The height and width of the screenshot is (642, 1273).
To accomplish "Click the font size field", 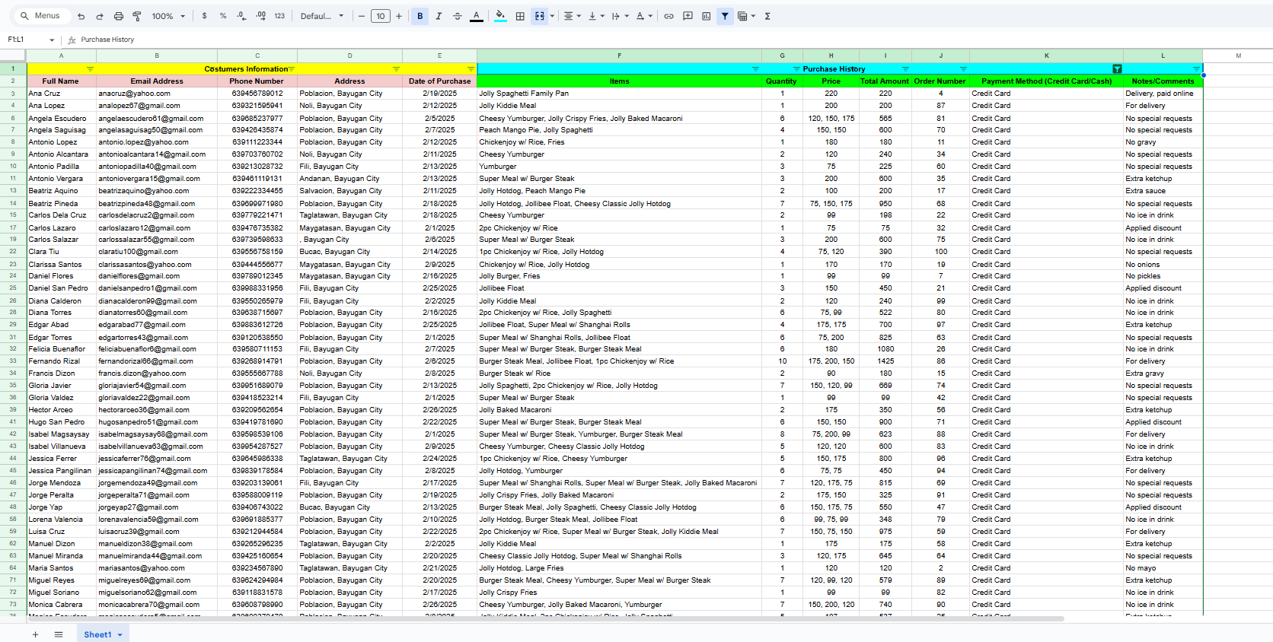I will pyautogui.click(x=381, y=16).
